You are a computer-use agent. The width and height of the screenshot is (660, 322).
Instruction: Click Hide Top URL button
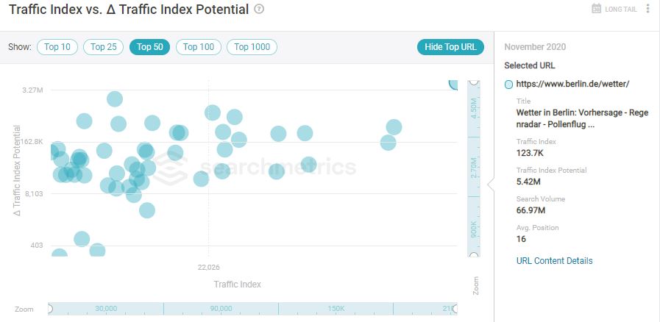pos(450,47)
